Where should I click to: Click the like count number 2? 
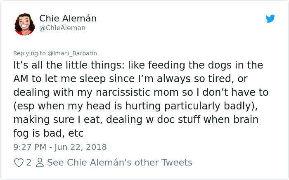(x=28, y=163)
